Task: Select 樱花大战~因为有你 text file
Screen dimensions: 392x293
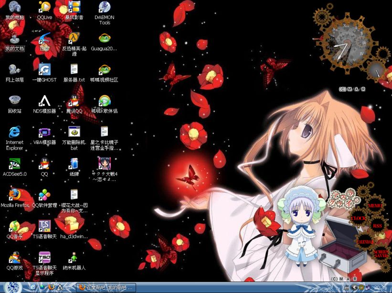Action: [74, 201]
